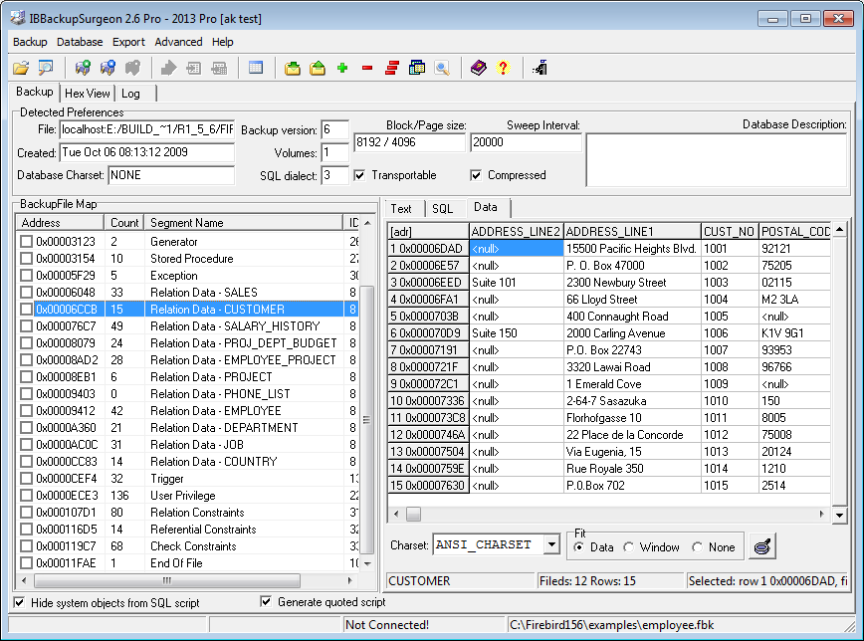Click the BackupFile Map horizontal scrollbar thumb
Image resolution: width=864 pixels, height=641 pixels.
[x=167, y=580]
